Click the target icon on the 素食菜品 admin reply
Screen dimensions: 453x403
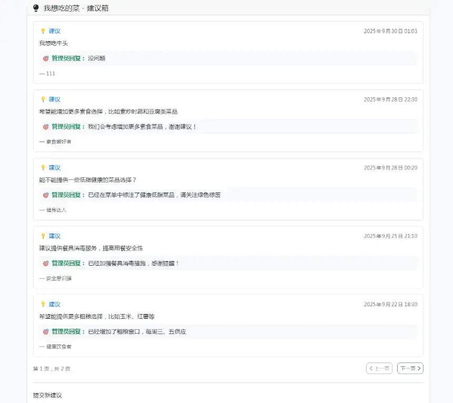(x=46, y=127)
